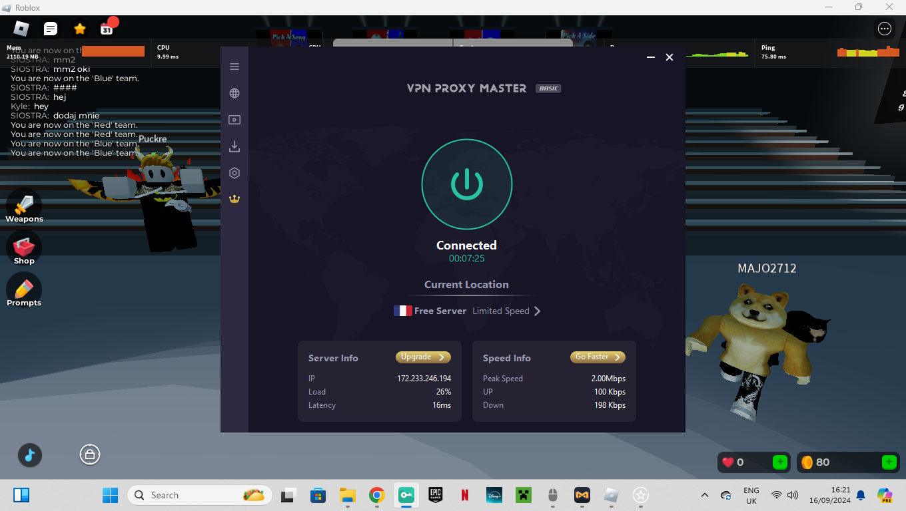906x511 pixels.
Task: Click the Down speed value 198 Kbps
Action: point(610,405)
